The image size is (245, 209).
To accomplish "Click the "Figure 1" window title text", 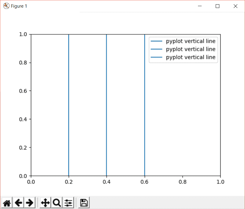I will 19,6.
